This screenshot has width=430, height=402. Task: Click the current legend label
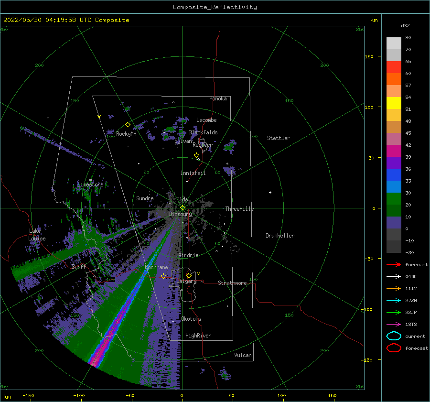415,337
